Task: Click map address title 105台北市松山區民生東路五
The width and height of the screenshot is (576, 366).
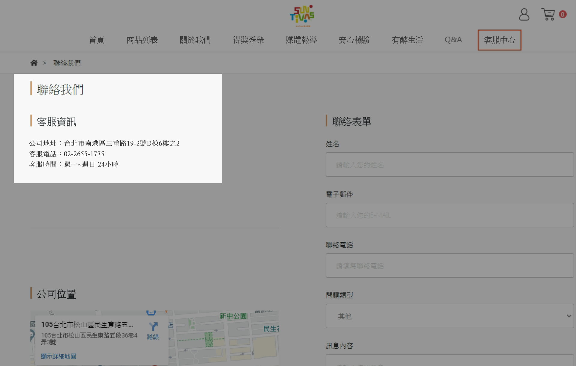Action: (x=87, y=324)
